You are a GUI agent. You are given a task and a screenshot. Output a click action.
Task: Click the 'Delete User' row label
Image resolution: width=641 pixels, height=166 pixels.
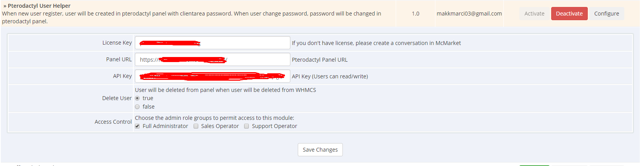click(x=117, y=98)
